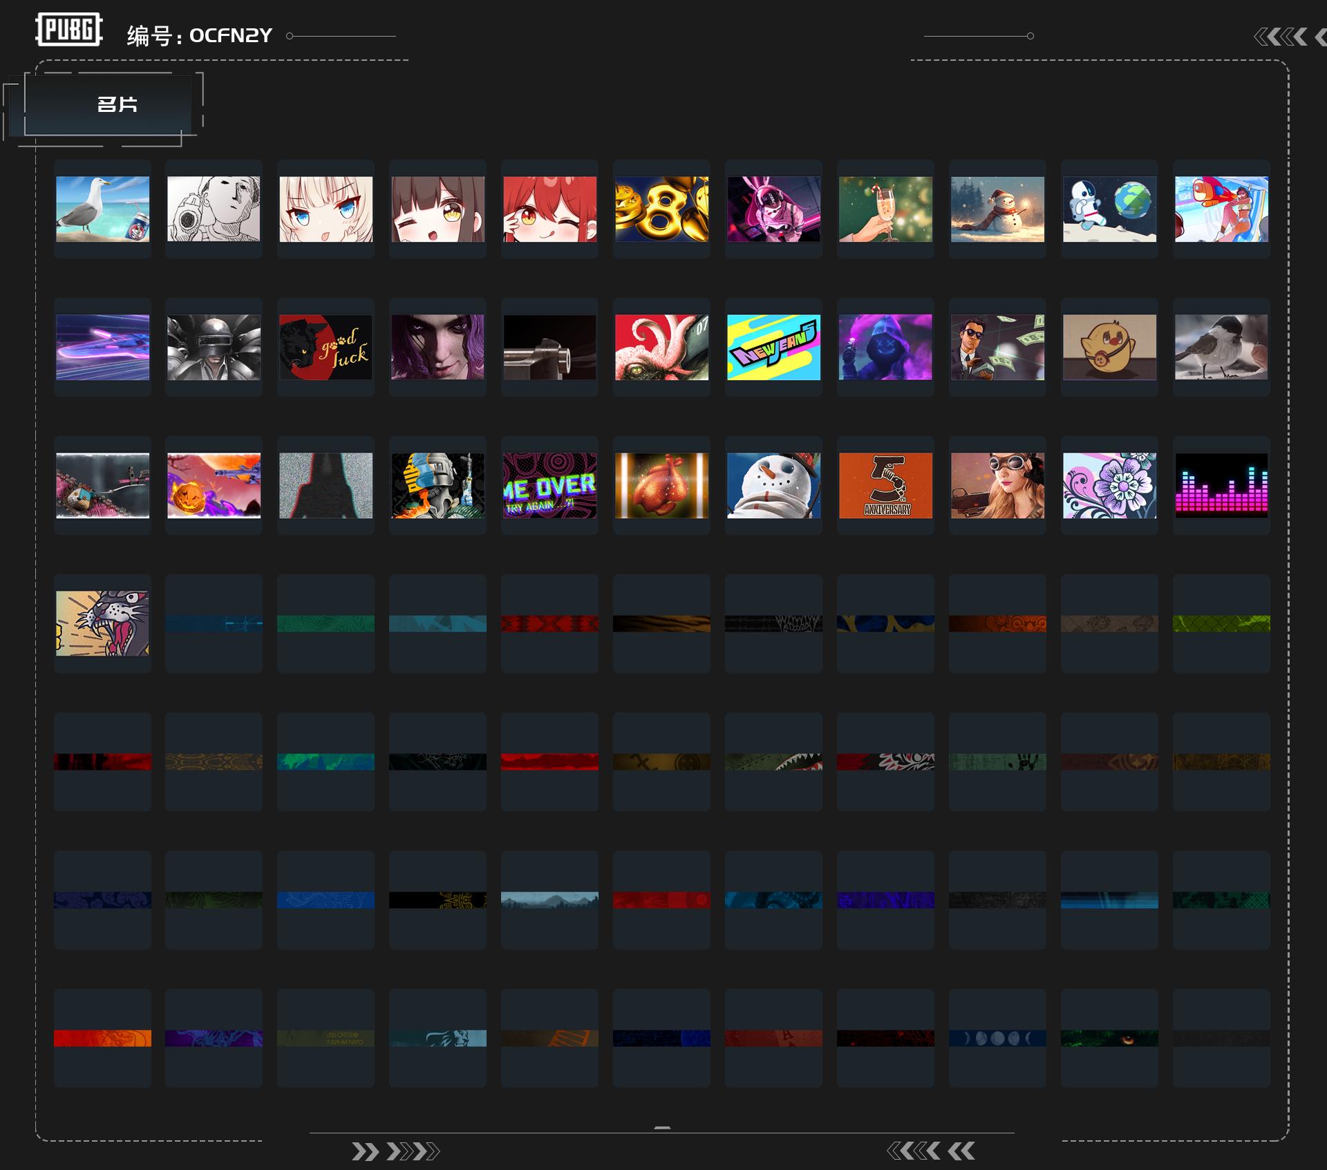Pick the red plane beach girl nameplate
1327x1170 pixels.
pos(1222,209)
